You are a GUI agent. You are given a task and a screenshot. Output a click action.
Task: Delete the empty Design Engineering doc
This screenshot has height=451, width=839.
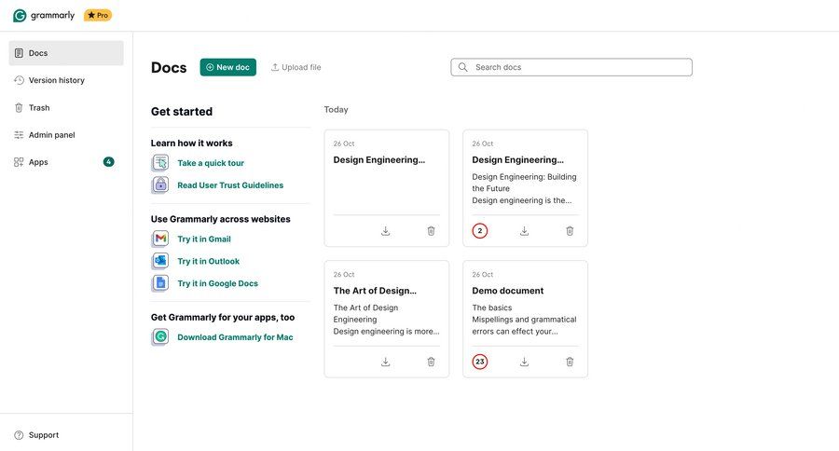pos(431,231)
